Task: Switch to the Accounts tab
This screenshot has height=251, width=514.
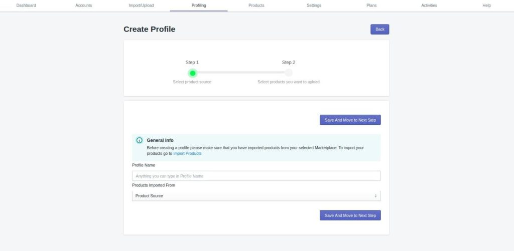Action: 84,6
